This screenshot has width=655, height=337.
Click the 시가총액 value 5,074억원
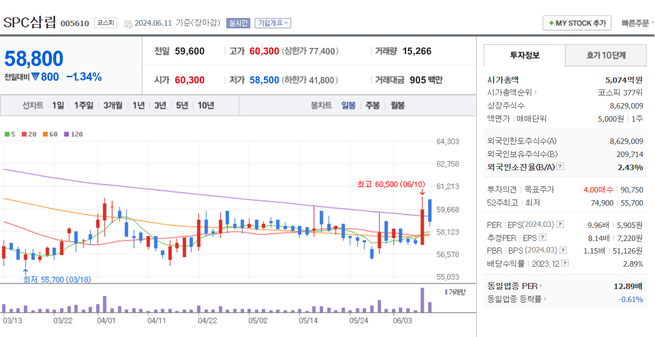coord(624,80)
